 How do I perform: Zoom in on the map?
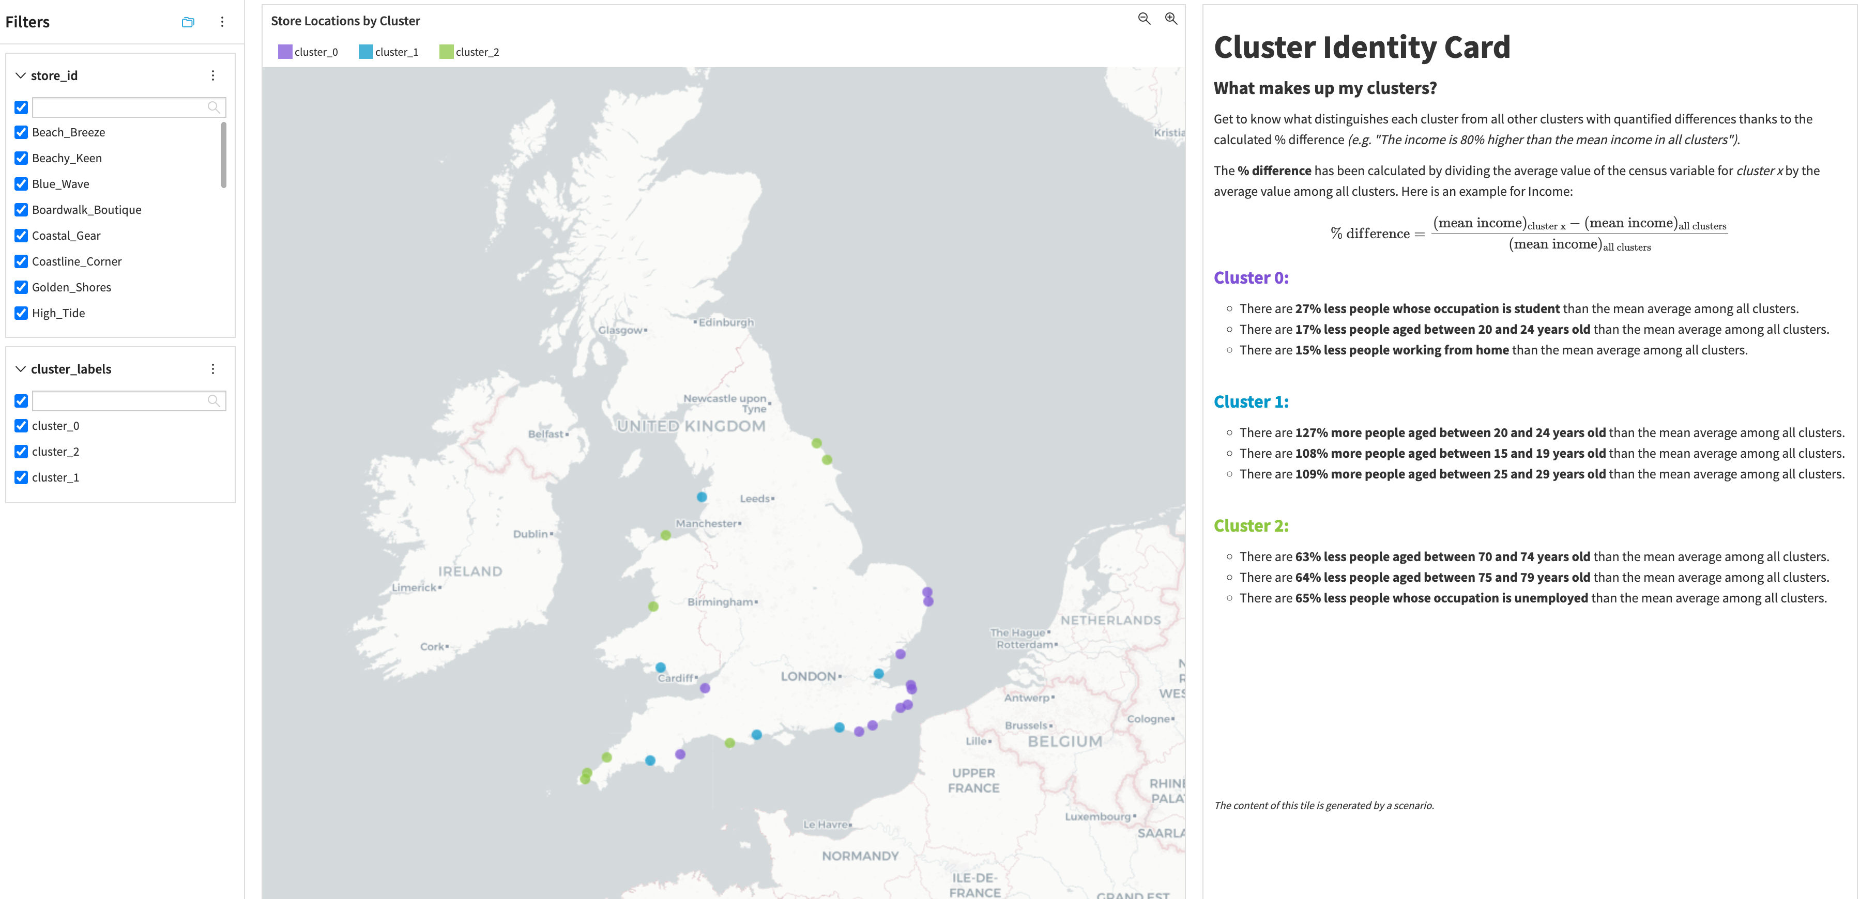[1171, 19]
